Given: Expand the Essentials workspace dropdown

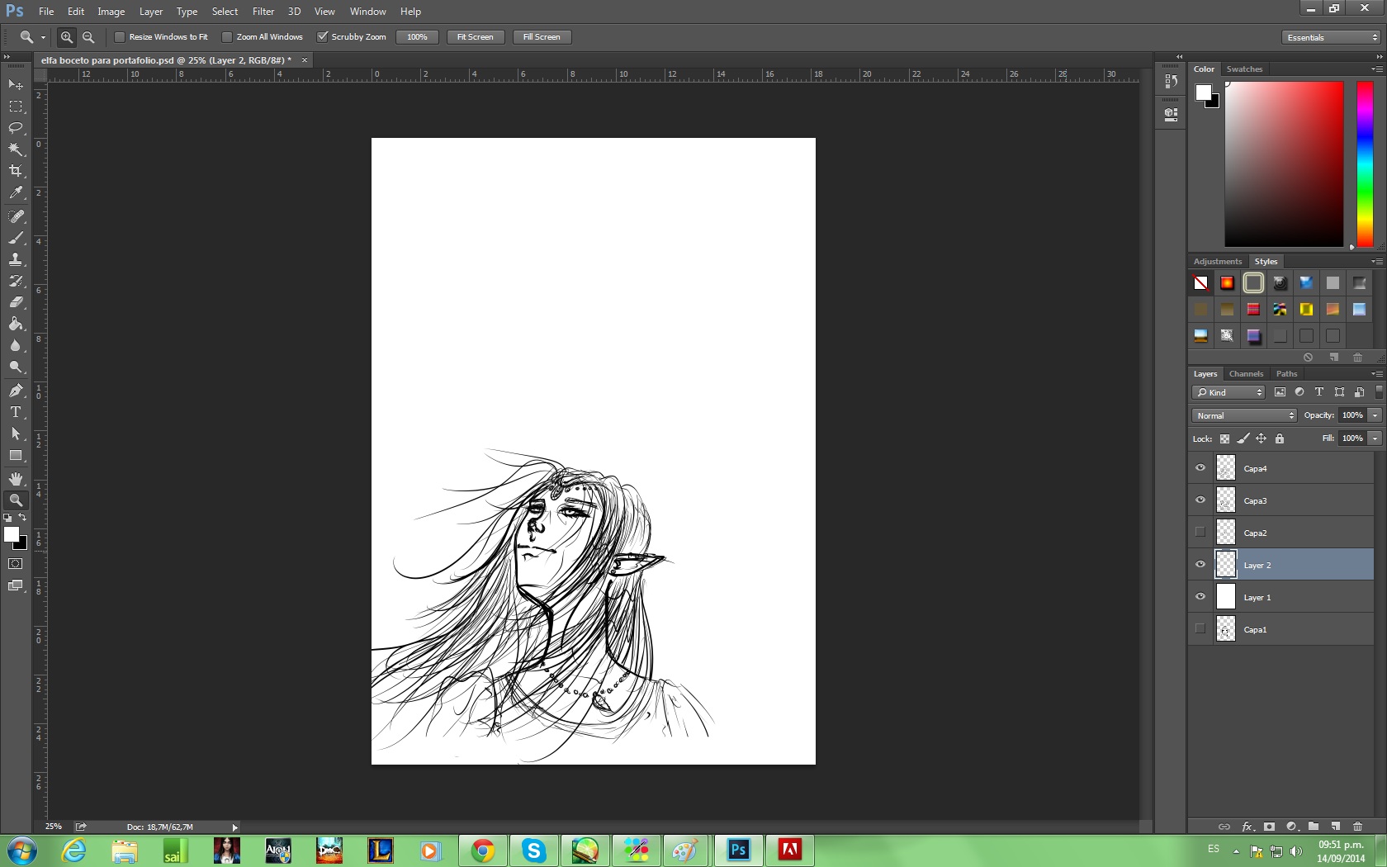Looking at the screenshot, I should (1332, 37).
